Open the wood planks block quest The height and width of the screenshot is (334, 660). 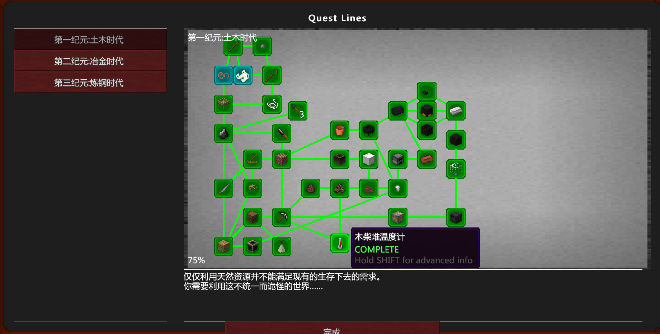[223, 246]
